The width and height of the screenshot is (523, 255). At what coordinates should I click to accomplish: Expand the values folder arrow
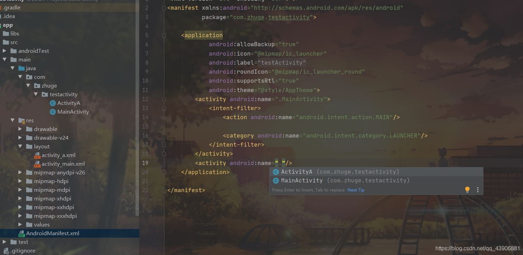pos(21,224)
